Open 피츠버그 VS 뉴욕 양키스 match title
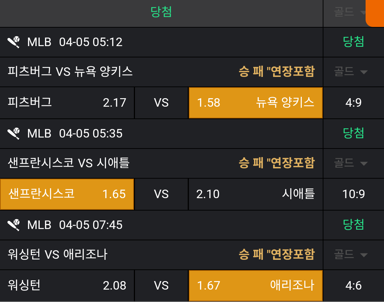384x302 pixels. click(x=70, y=72)
